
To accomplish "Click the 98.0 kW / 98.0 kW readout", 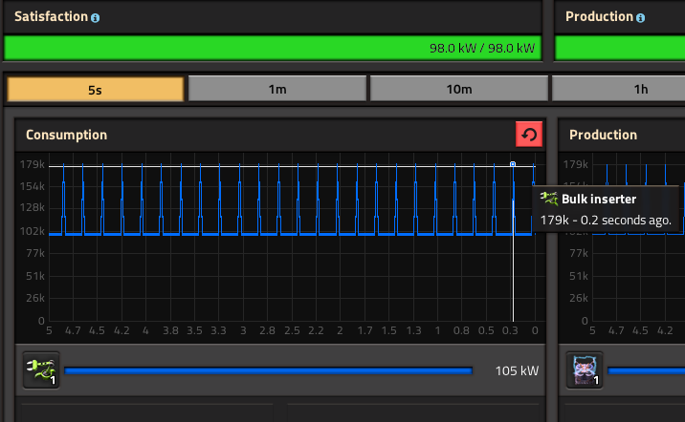I will tap(482, 48).
